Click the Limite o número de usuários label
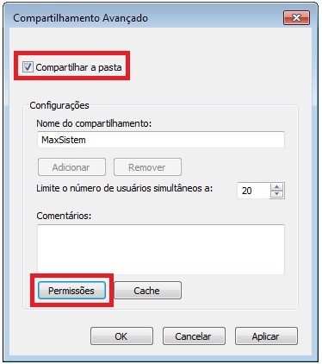Viewport: 322px width, 364px height. pyautogui.click(x=124, y=189)
